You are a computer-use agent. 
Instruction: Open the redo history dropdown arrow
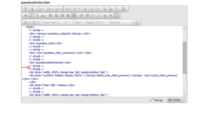pyautogui.click(x=79, y=9)
